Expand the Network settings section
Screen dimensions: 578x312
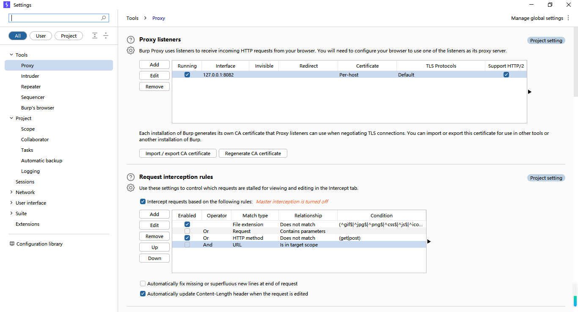pyautogui.click(x=11, y=192)
